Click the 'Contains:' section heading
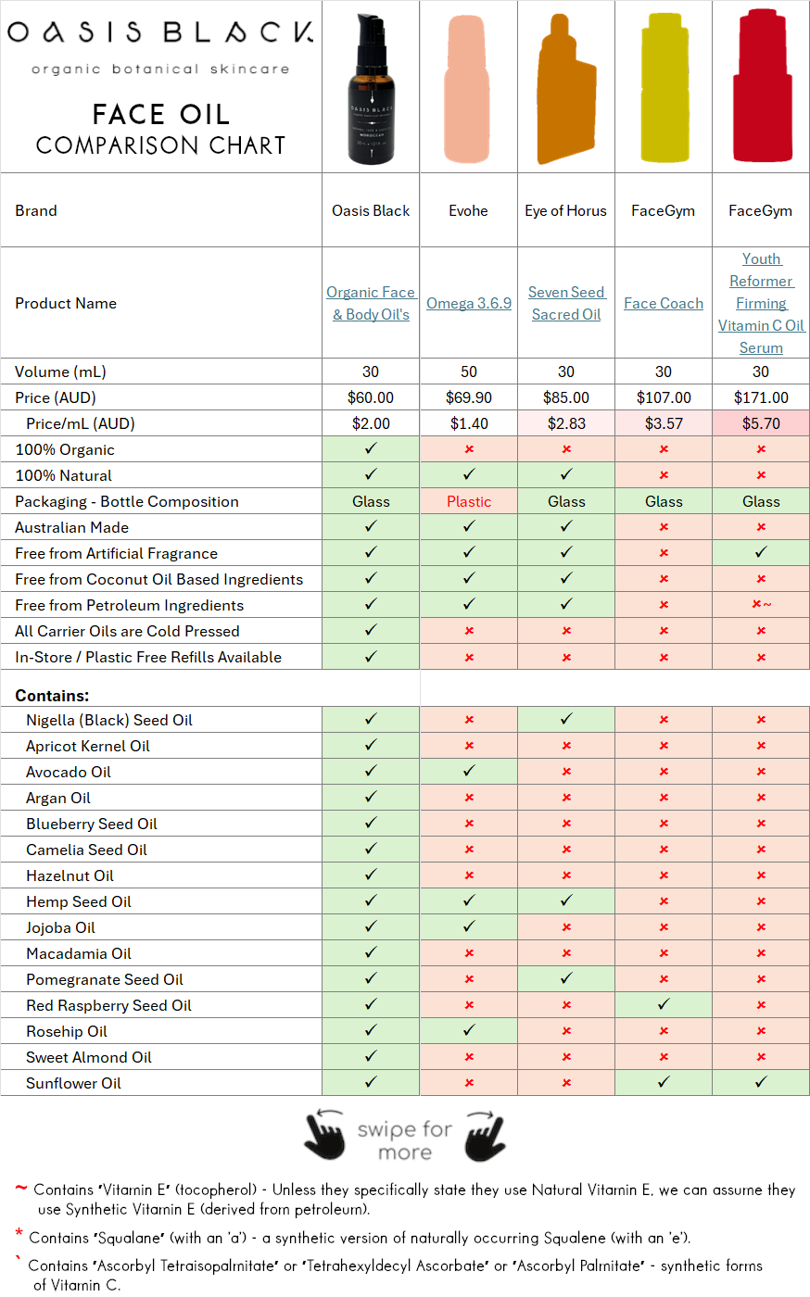 pos(52,695)
